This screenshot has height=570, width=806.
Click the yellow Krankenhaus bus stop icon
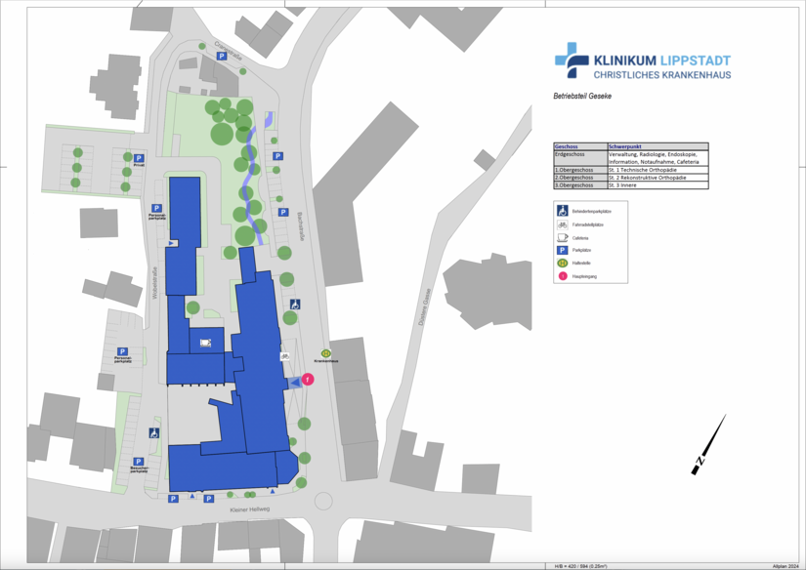pyautogui.click(x=326, y=354)
